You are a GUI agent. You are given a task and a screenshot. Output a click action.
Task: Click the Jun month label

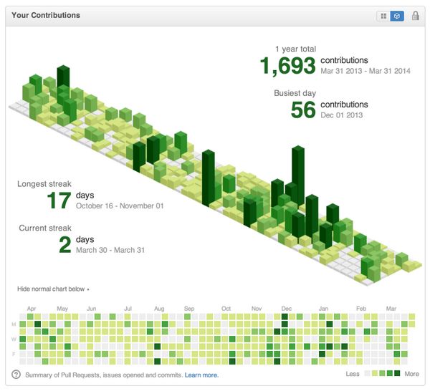(x=91, y=309)
